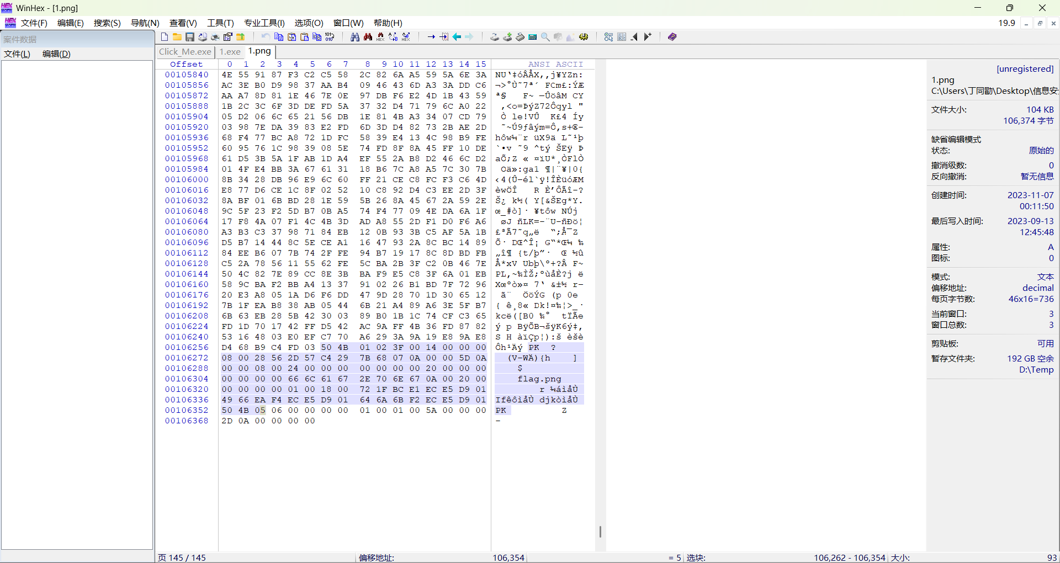Open Modify Data via the 101/010 icon
The height and width of the screenshot is (563, 1060).
tap(330, 37)
